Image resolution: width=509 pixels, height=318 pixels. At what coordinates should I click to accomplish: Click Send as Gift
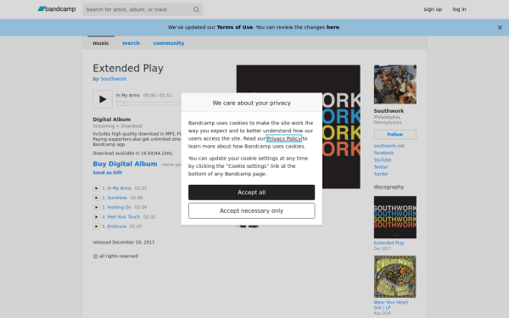pos(108,173)
